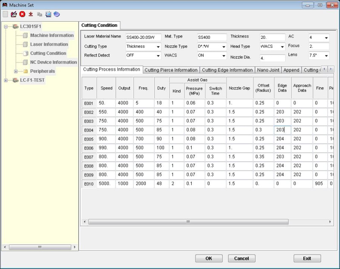Click the LC-F1-TEST machine icon in tree
The width and height of the screenshot is (340, 269).
[15, 80]
